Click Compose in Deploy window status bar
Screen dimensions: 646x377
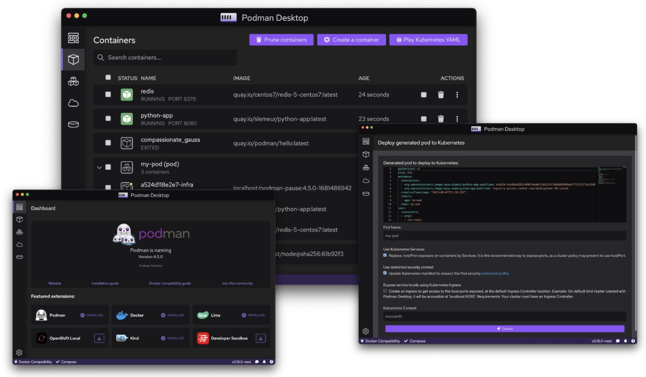coord(415,341)
